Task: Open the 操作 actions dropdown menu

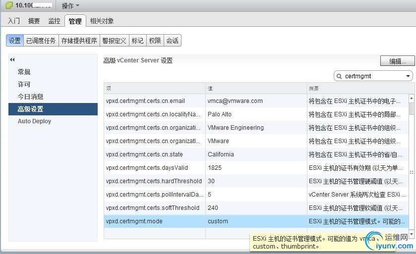Action: 70,6
